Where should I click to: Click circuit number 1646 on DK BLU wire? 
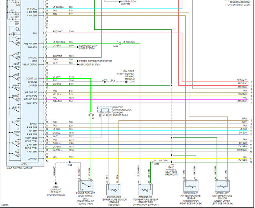pos(71,133)
